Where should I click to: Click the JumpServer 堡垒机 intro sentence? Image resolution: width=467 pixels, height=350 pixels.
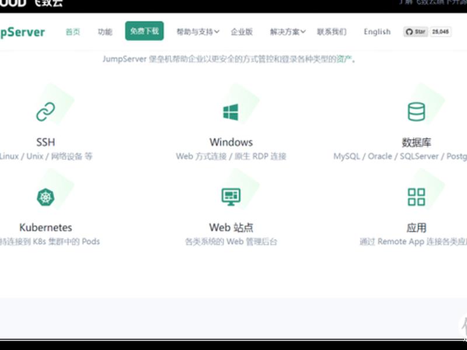(x=229, y=59)
